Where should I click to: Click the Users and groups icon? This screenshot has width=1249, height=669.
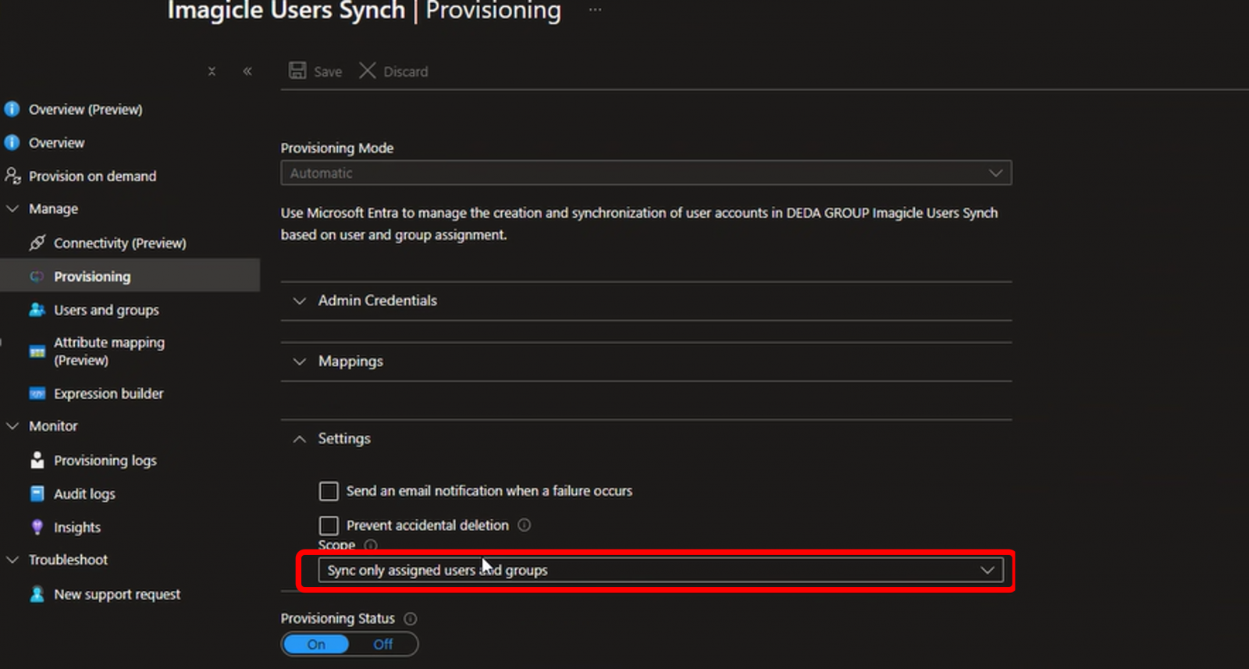37,310
